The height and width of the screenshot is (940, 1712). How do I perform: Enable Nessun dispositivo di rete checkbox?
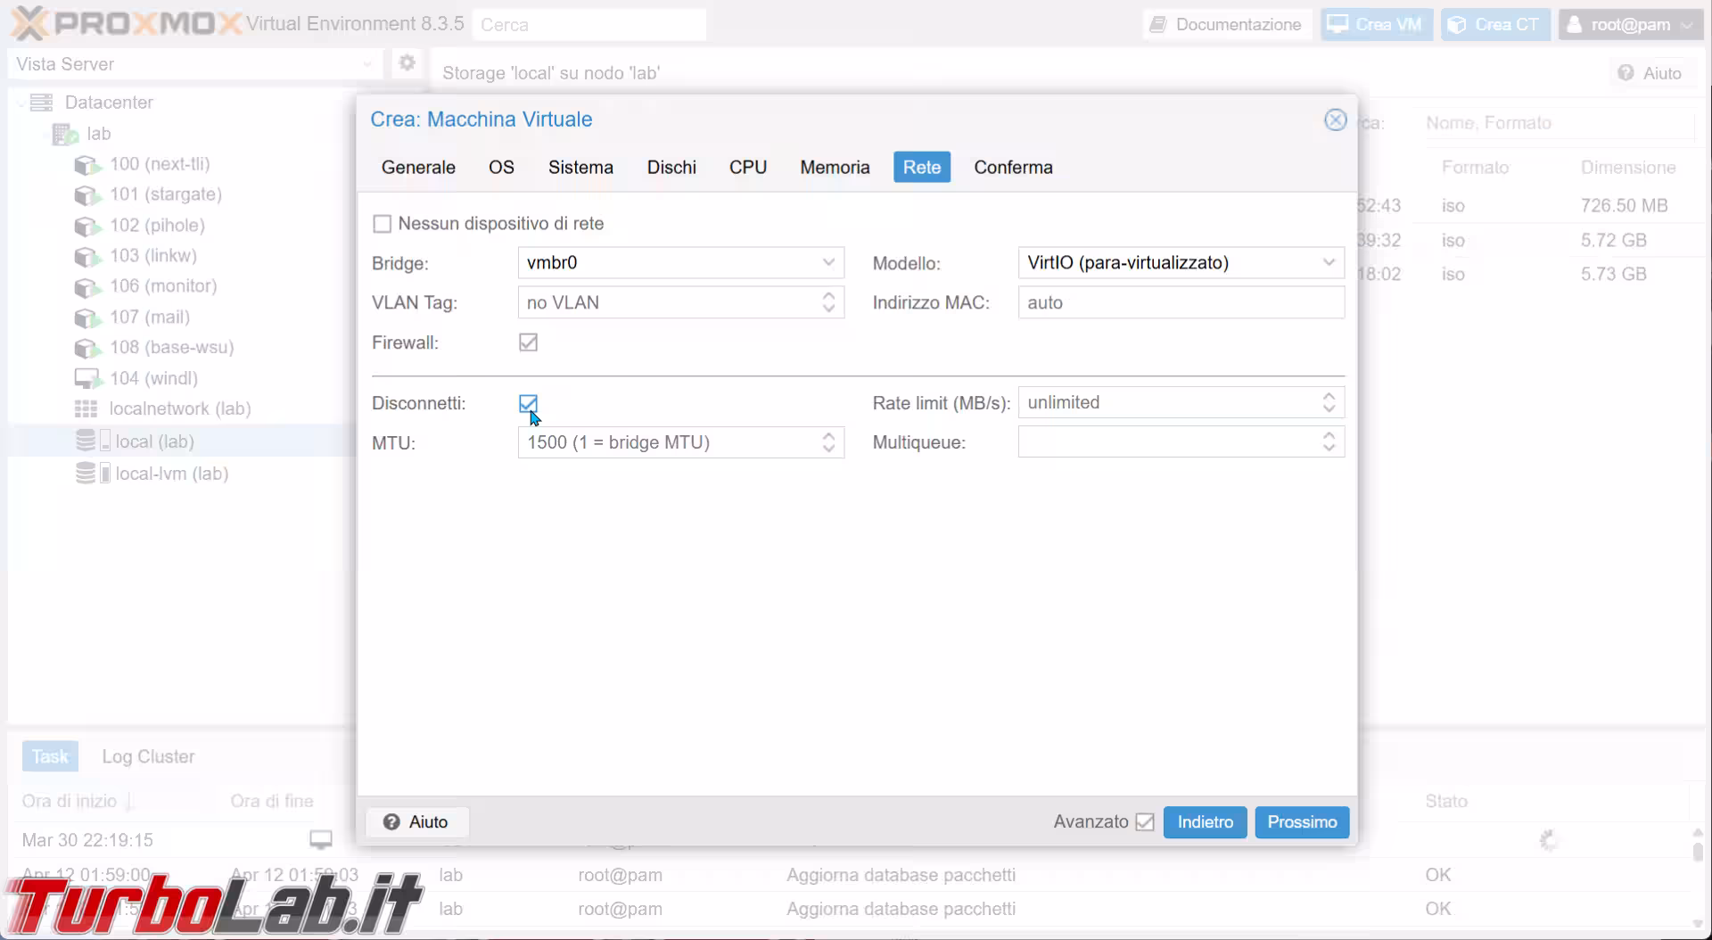coord(383,224)
